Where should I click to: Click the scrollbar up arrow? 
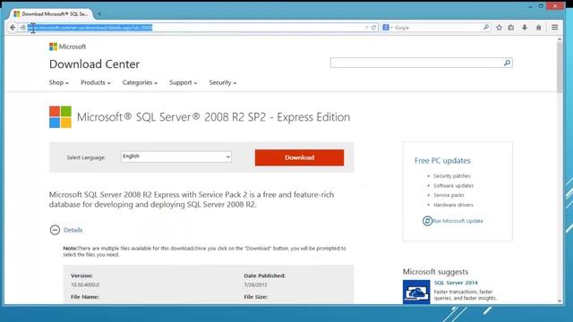point(560,39)
